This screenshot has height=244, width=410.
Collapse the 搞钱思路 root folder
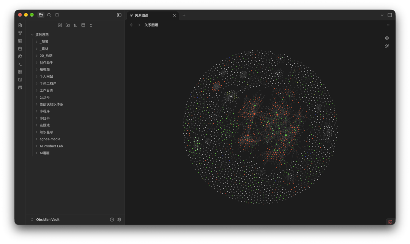[x=32, y=35]
